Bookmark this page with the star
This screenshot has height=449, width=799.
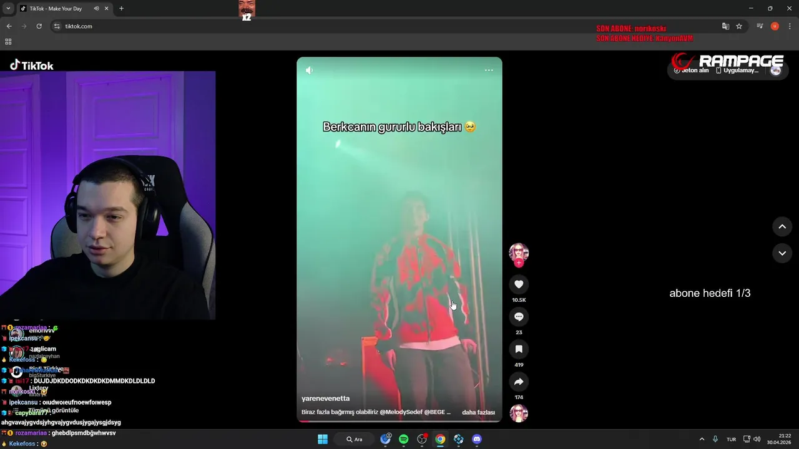(x=739, y=26)
